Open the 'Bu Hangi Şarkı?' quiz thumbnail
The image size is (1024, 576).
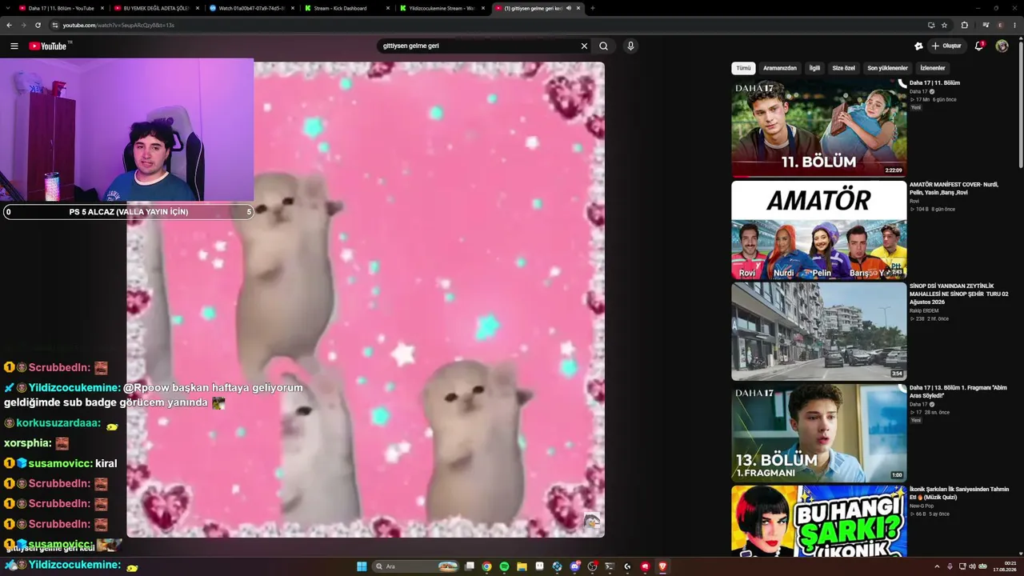[x=819, y=522]
